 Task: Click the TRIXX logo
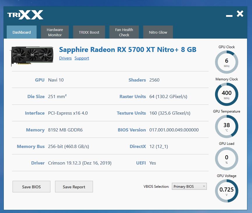click(25, 15)
